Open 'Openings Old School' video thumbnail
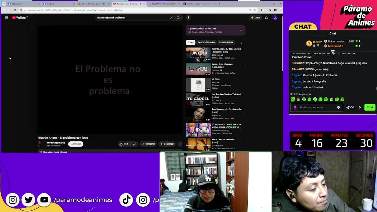 point(198,130)
